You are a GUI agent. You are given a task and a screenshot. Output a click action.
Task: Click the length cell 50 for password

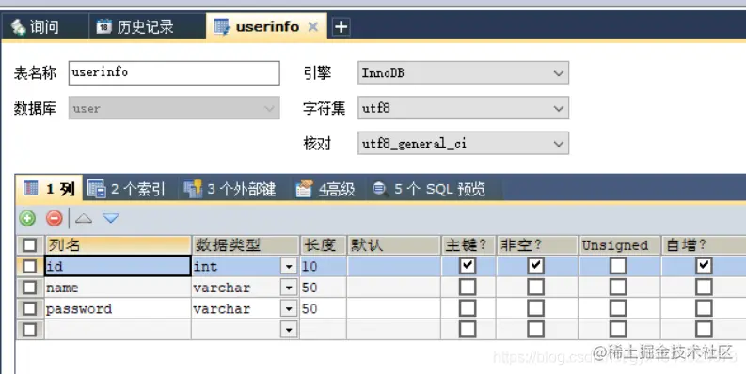[x=323, y=308]
